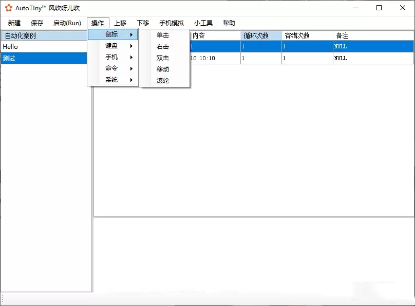
Task: Select the 测试 case in the list
Action: click(x=44, y=58)
